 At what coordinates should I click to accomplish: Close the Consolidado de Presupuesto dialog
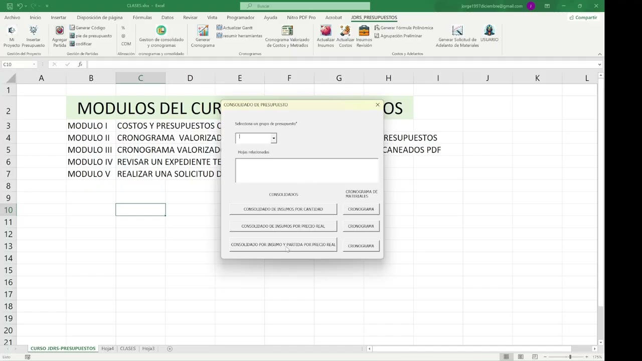tap(378, 105)
